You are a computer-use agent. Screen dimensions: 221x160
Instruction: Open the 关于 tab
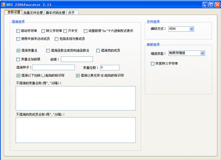pos(73,13)
